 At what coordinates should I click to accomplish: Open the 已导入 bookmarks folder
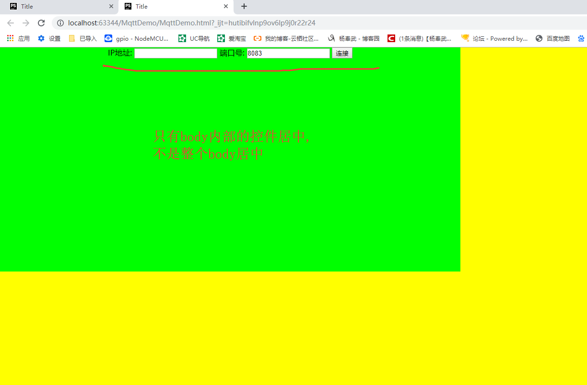point(82,39)
